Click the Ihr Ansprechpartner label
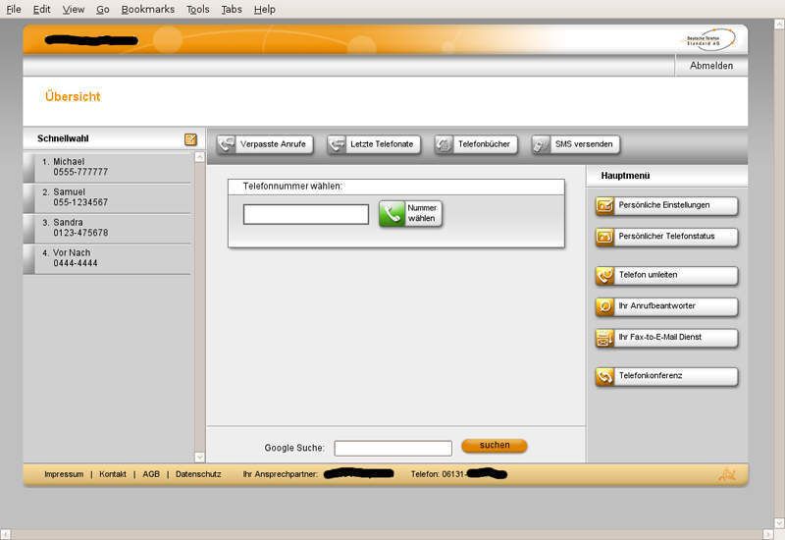The width and height of the screenshot is (785, 540). 281,474
